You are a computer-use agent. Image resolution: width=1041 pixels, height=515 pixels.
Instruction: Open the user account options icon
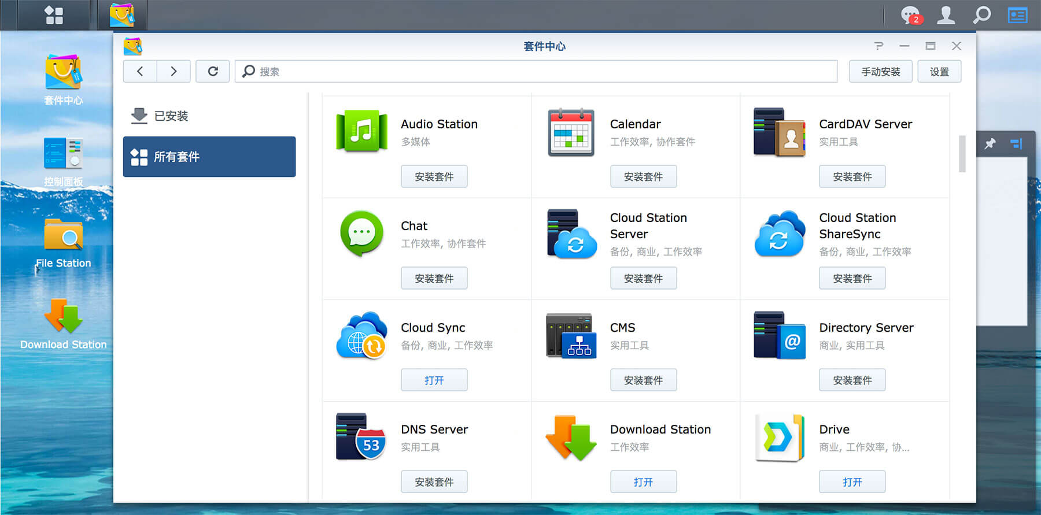pyautogui.click(x=946, y=15)
